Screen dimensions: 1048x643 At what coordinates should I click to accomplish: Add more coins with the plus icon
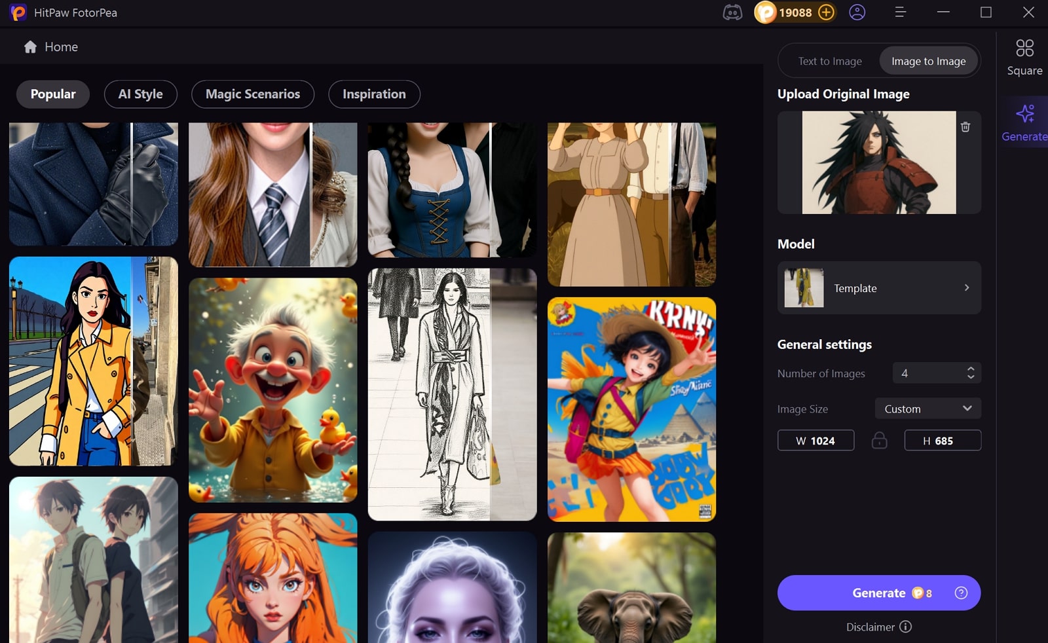click(x=827, y=12)
